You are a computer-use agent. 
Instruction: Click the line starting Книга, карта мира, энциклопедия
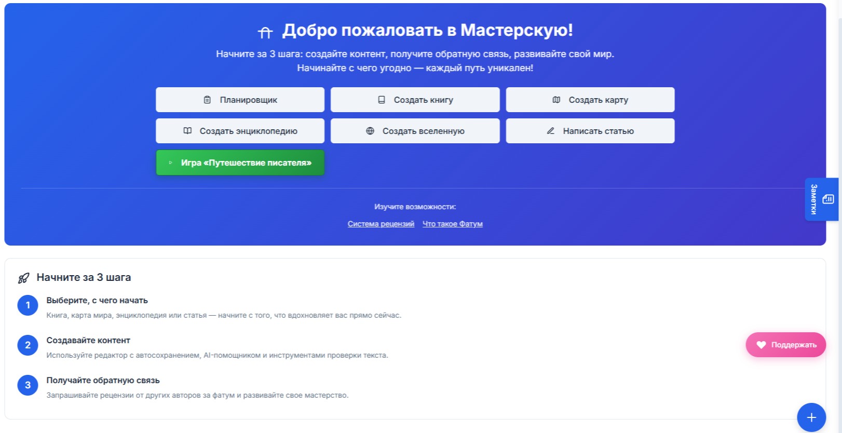(x=224, y=315)
